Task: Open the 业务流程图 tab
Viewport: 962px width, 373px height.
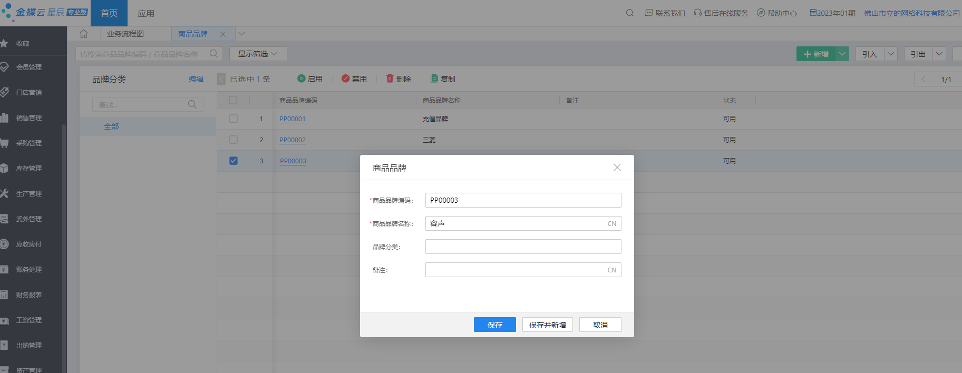Action: [125, 34]
